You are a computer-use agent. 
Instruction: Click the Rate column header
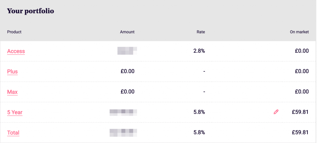click(x=201, y=32)
